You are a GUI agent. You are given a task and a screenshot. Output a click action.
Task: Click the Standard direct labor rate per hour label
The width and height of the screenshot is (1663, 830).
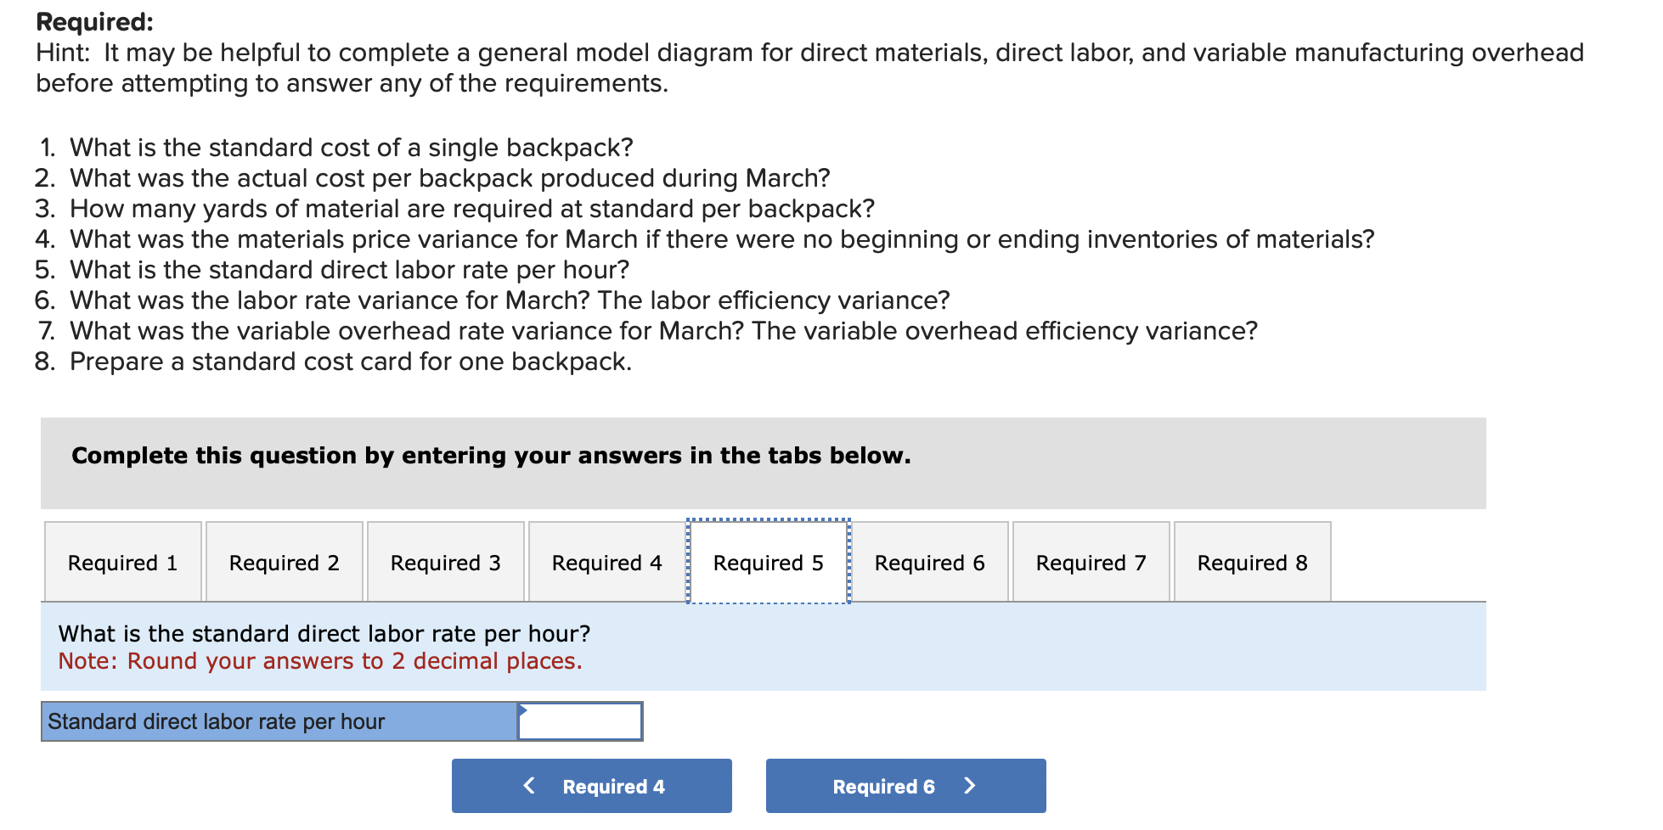pos(216,721)
